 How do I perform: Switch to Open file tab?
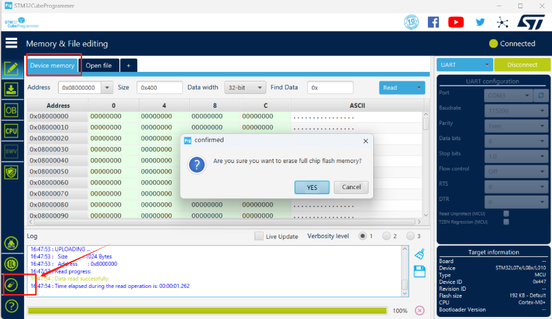pyautogui.click(x=99, y=66)
